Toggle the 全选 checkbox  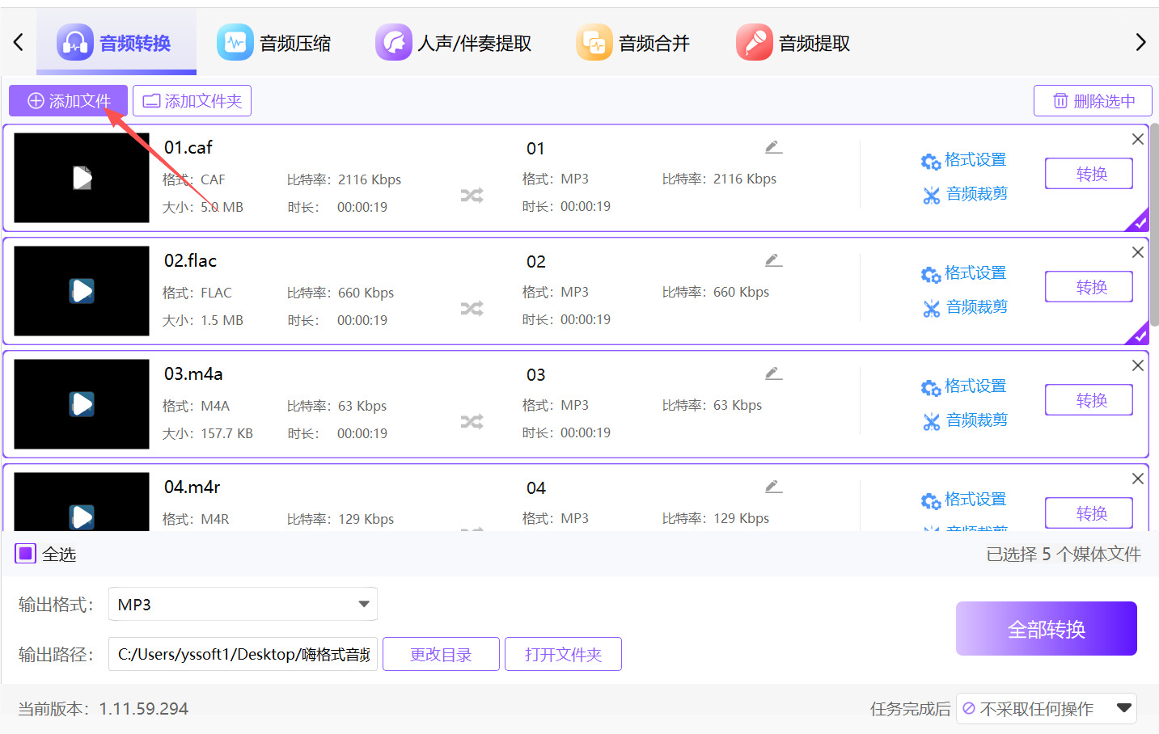pyautogui.click(x=26, y=554)
